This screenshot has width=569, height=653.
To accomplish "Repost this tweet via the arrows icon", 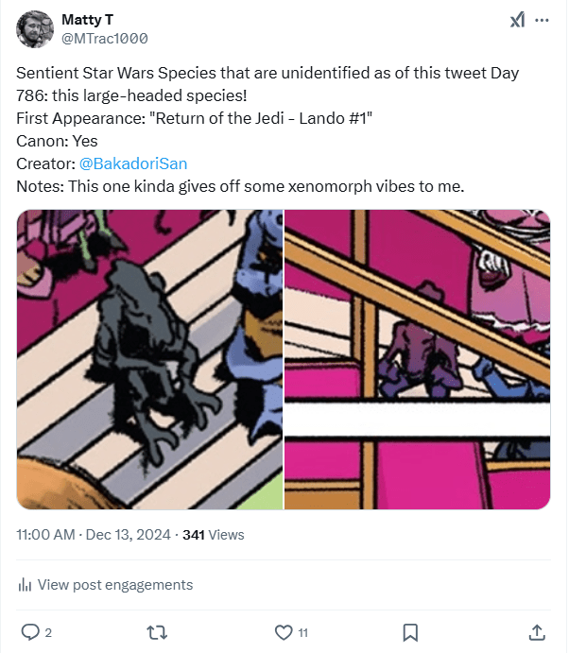I will [156, 631].
